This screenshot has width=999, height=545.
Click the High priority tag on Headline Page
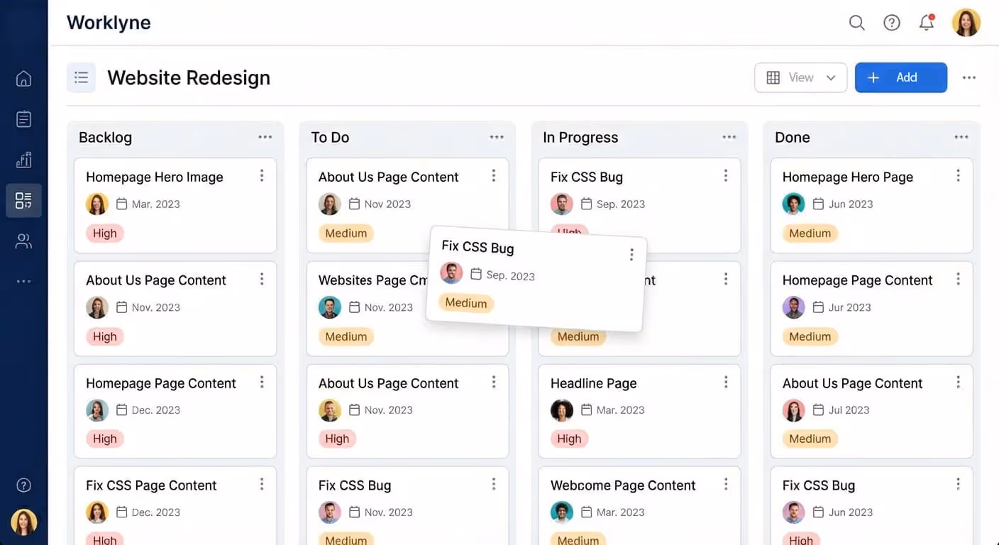(569, 439)
